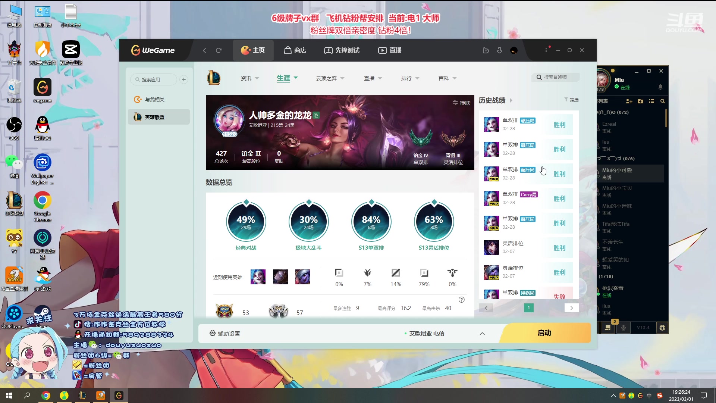
Task: Open LoL client new folder icon
Action: 640,101
